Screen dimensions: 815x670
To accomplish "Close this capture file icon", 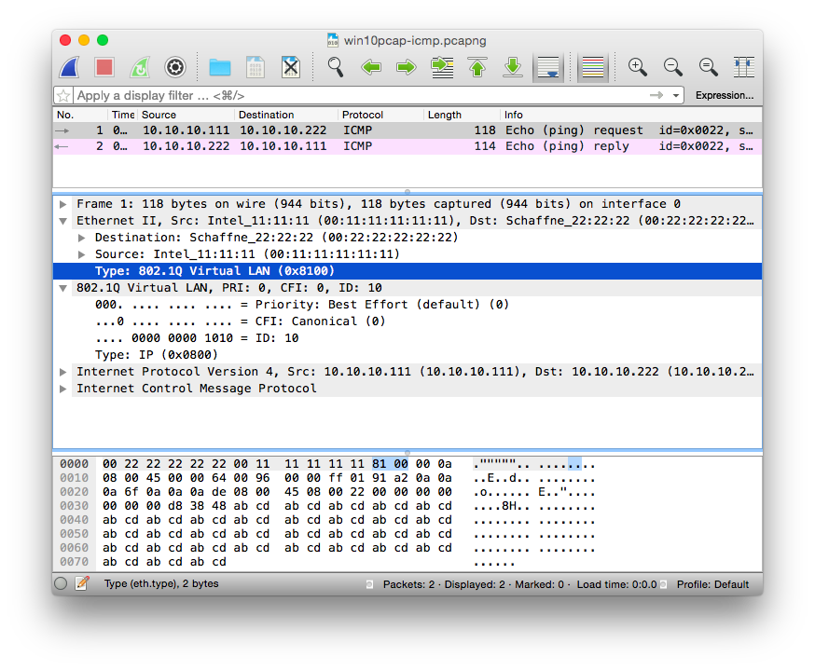I will 291,67.
